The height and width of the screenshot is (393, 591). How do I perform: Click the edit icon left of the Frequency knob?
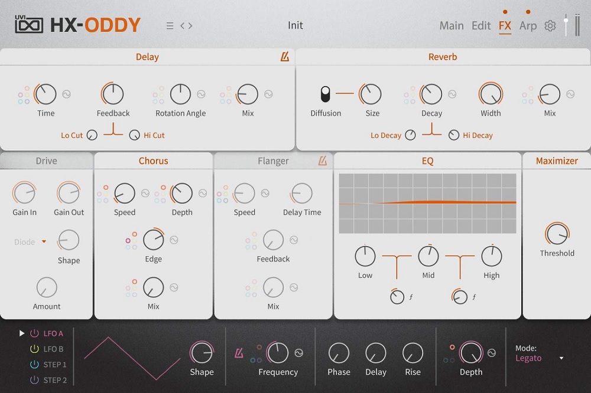pyautogui.click(x=239, y=352)
